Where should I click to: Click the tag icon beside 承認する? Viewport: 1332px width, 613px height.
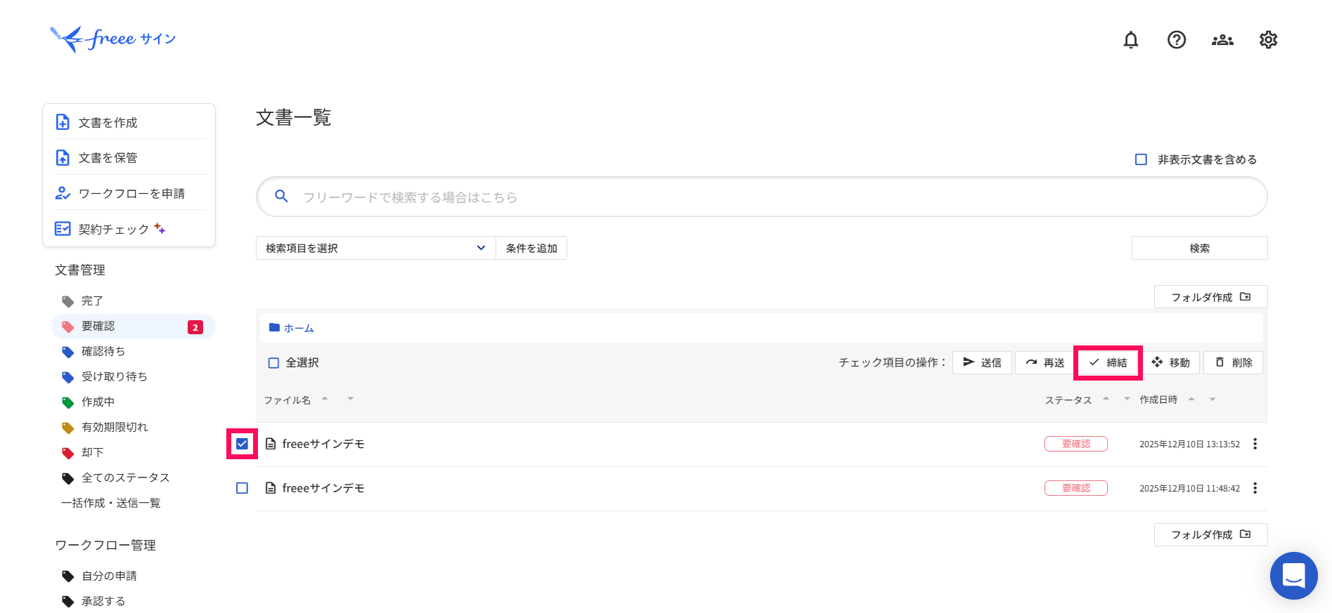click(67, 602)
